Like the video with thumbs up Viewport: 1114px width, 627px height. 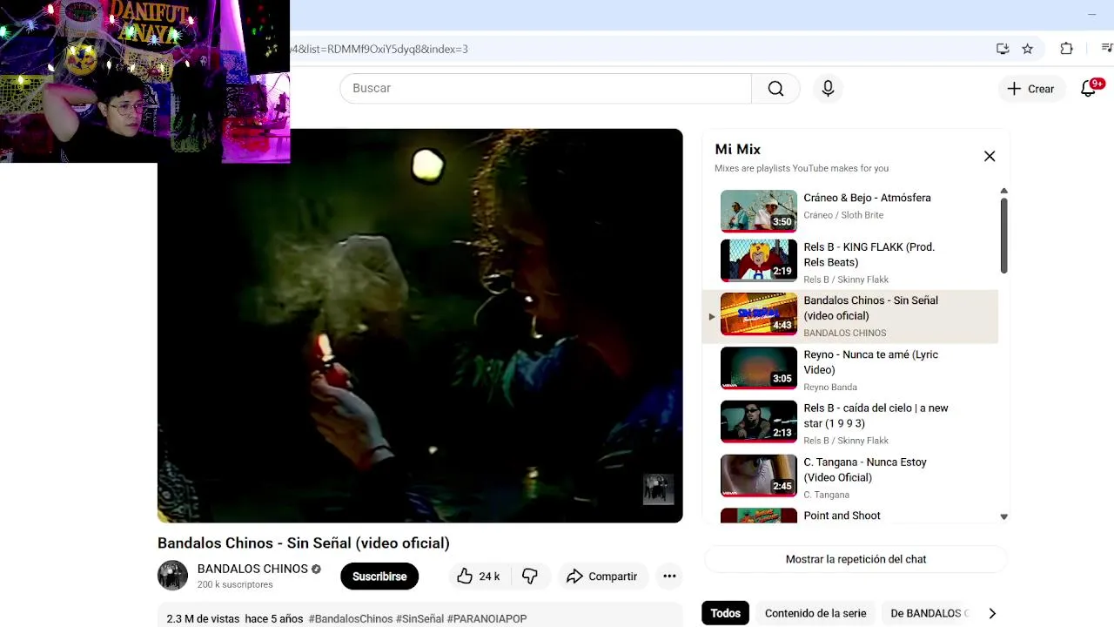pyautogui.click(x=479, y=576)
